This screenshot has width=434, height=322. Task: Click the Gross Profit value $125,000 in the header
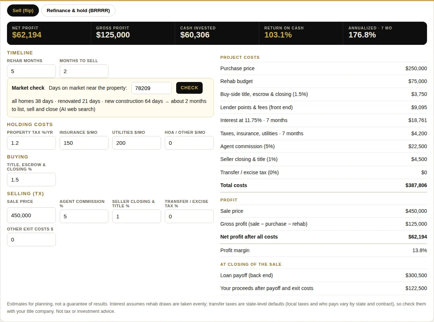pos(113,35)
